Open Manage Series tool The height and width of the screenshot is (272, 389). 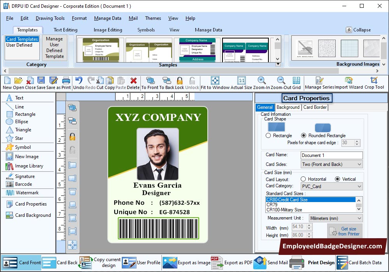click(319, 80)
